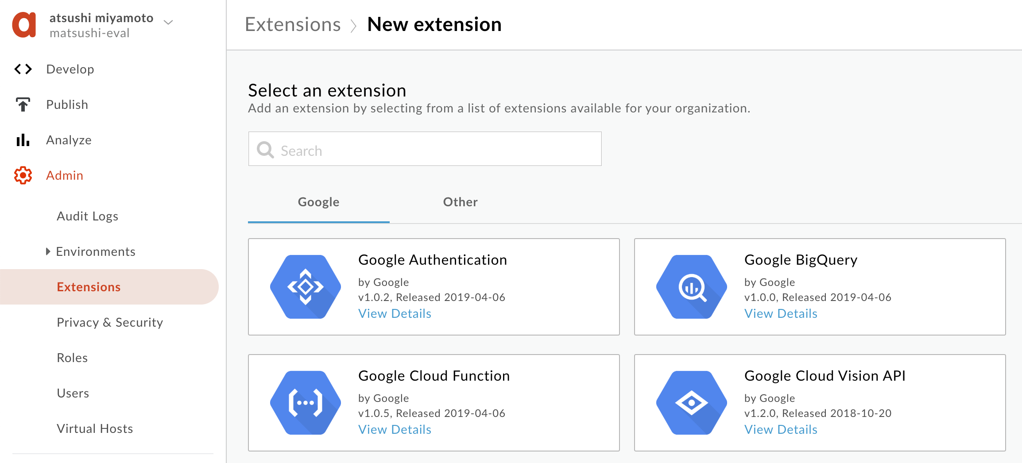Open the Publish menu
Viewport: 1022px width, 463px height.
(x=67, y=104)
